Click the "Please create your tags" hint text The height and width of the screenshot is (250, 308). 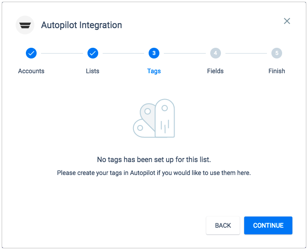[154, 173]
